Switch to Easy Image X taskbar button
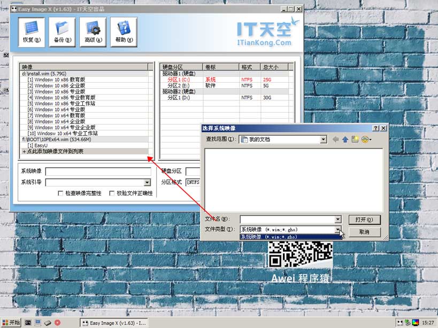 click(114, 323)
